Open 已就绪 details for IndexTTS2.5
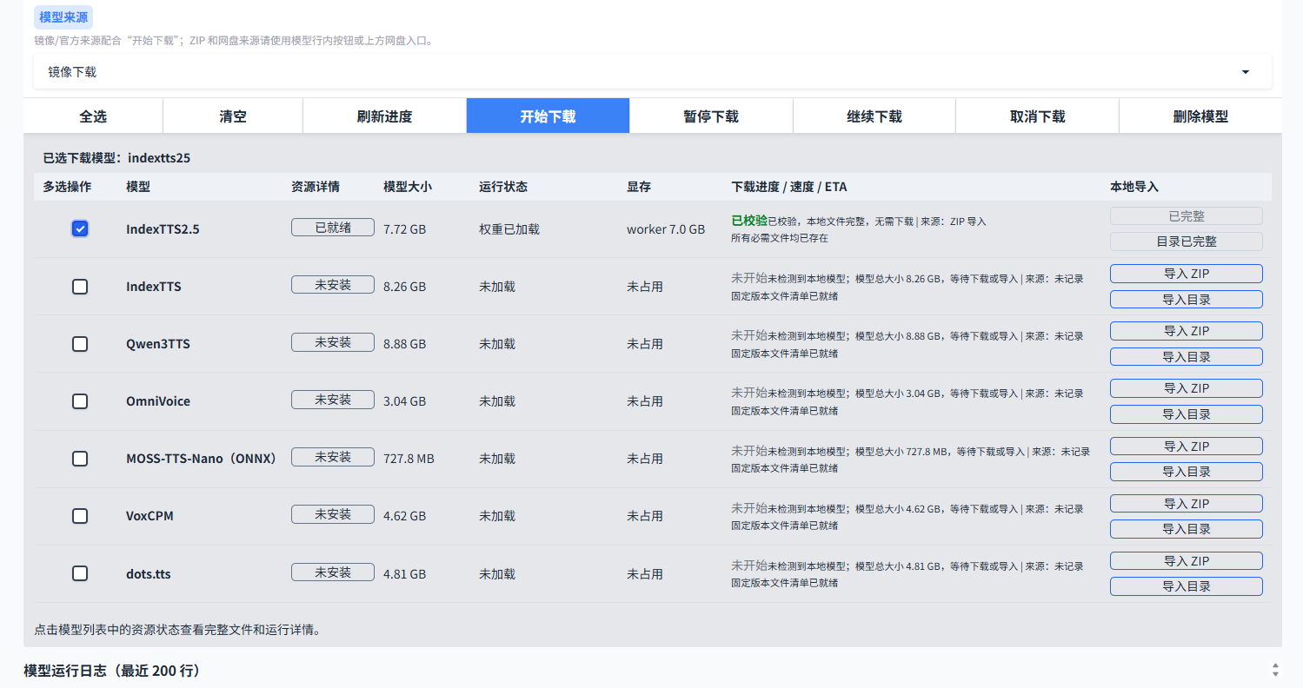Screen dimensions: 1303x688 tap(333, 228)
